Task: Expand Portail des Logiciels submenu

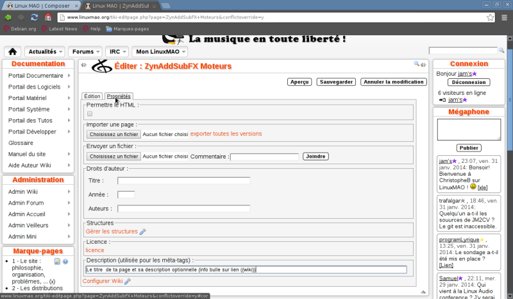Action: (x=69, y=87)
